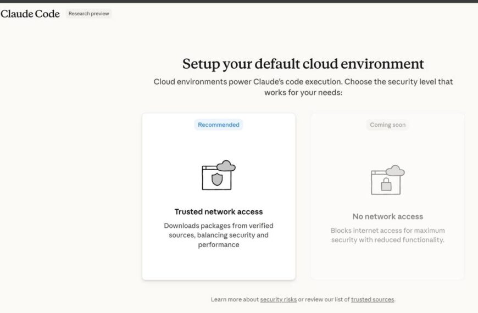478x313 pixels.
Task: Click the No network access heading
Action: pos(387,216)
